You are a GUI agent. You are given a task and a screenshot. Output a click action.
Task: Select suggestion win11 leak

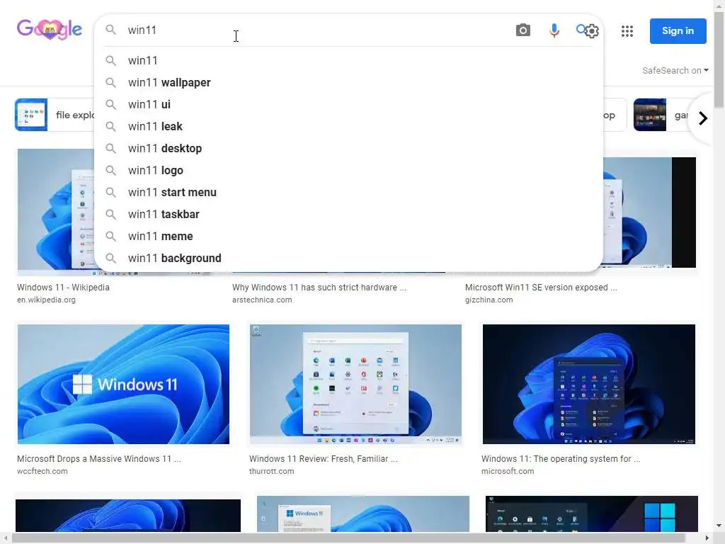point(348,126)
